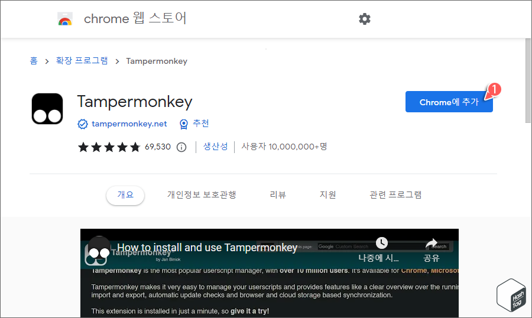The height and width of the screenshot is (318, 532).
Task: Play the Tampermonkey intro video thumbnail
Action: click(270, 273)
